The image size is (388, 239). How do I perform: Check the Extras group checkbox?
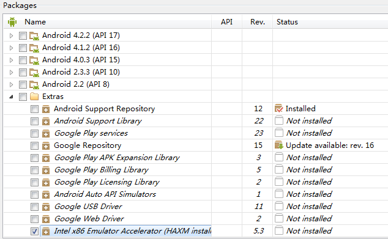23,97
